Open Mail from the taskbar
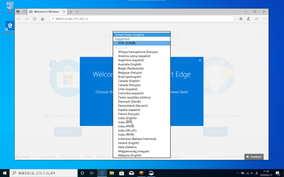Viewport: 284px width, 177px height. click(x=131, y=173)
